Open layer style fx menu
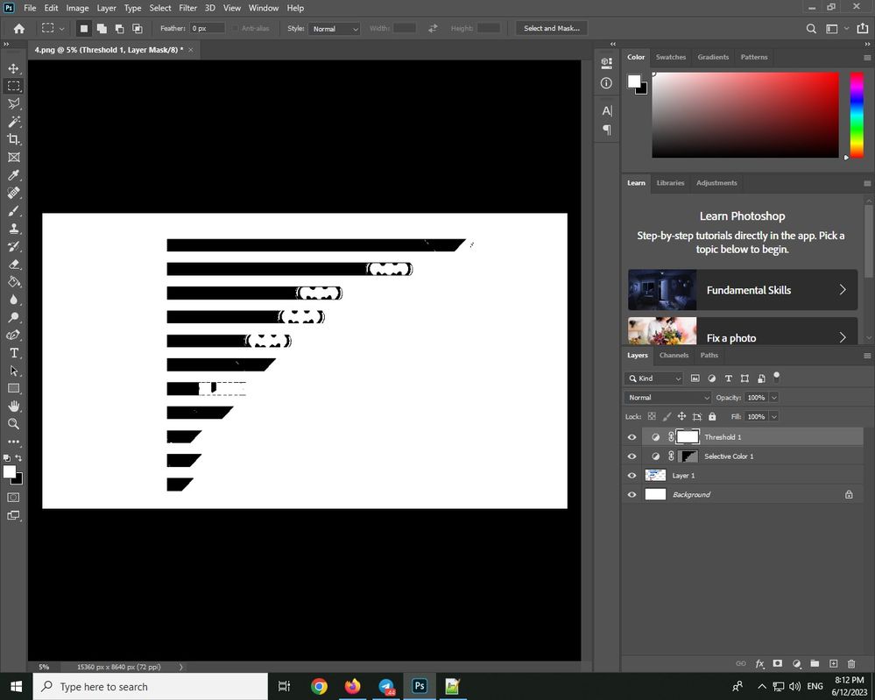This screenshot has height=700, width=875. coord(759,664)
